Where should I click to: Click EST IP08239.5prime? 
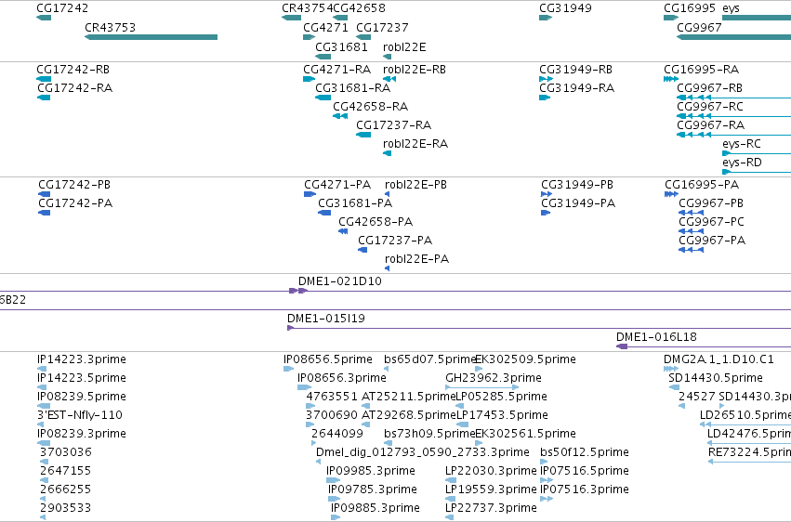[x=81, y=397]
